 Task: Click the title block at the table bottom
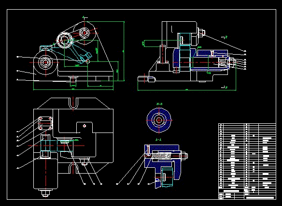[x=247, y=194]
